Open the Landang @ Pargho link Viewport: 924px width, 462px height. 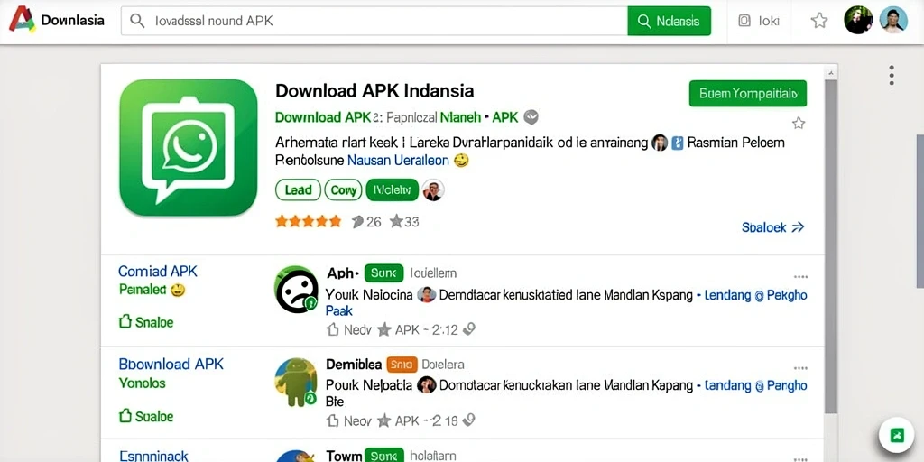756,386
